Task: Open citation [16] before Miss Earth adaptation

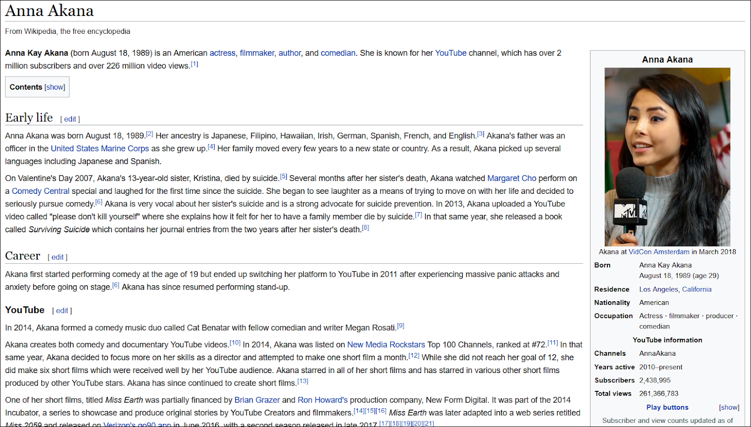Action: 381,411
